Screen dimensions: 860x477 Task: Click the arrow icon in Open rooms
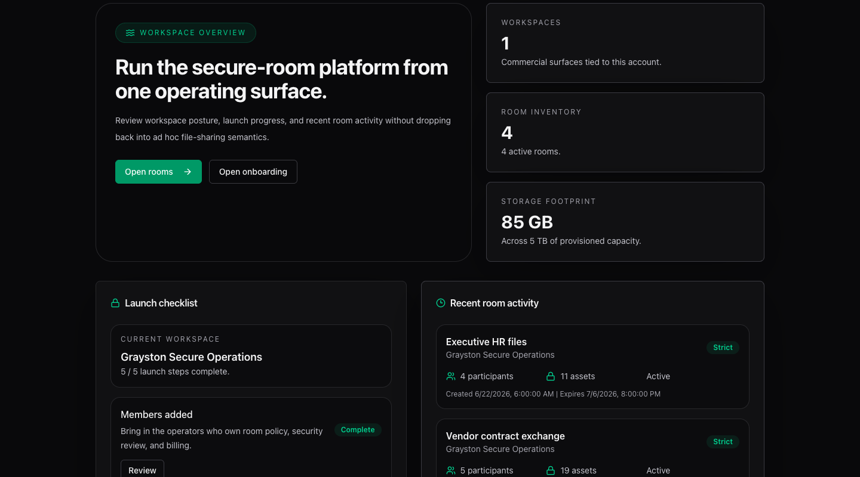point(188,172)
